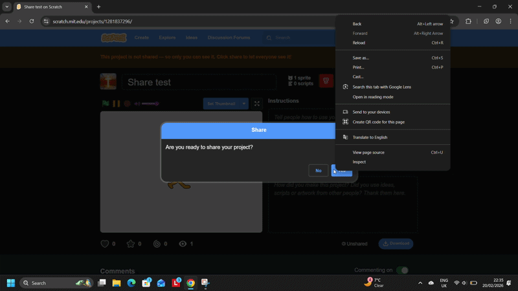Screen dimensions: 518x291
Task: Select Send to your devices
Action: coord(393,112)
